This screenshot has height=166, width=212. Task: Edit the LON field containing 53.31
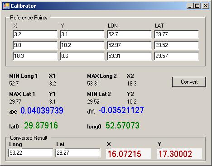coord(129,56)
